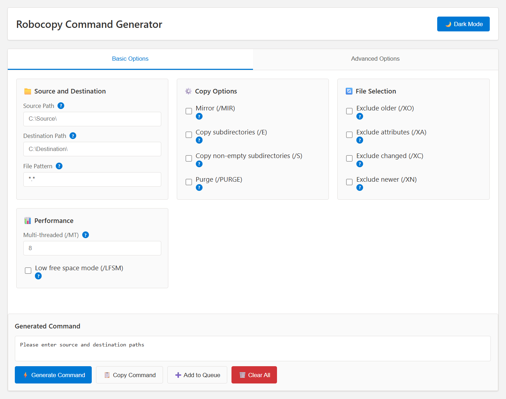Check Copy subdirectories (/E)

pyautogui.click(x=189, y=135)
